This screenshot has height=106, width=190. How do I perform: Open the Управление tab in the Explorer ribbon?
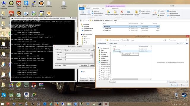coord(115,9)
